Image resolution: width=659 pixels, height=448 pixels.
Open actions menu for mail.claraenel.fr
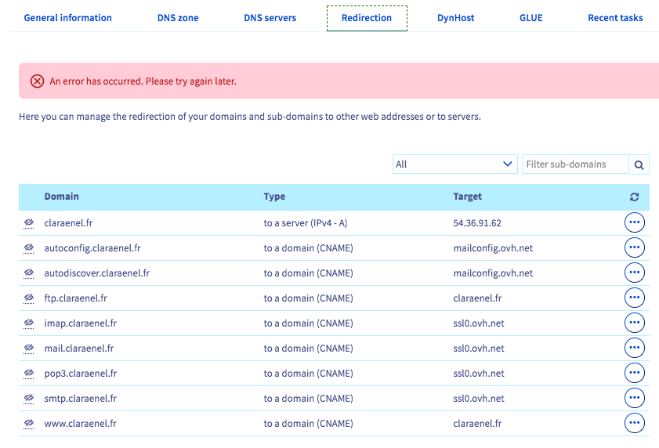pos(634,349)
